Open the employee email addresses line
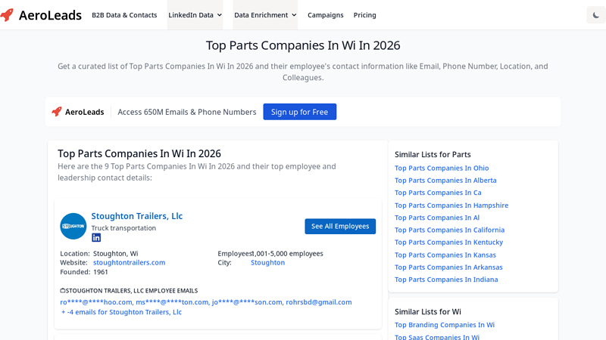This screenshot has width=606, height=340. click(206, 302)
